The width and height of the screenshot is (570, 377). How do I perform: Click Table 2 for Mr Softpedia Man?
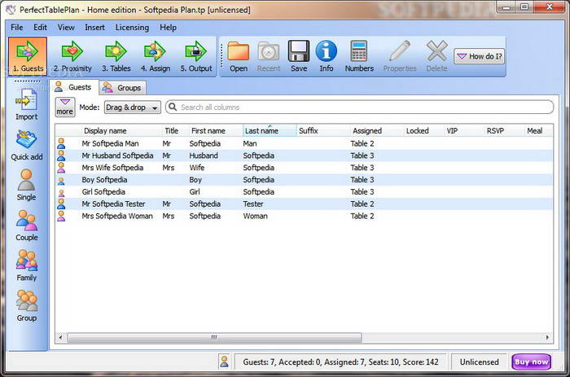tap(362, 143)
